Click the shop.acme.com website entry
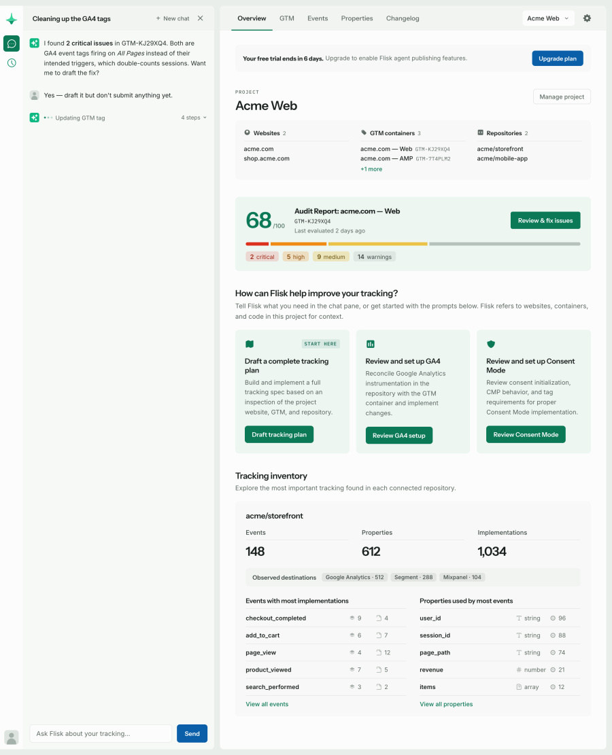This screenshot has width=612, height=755. pyautogui.click(x=267, y=158)
